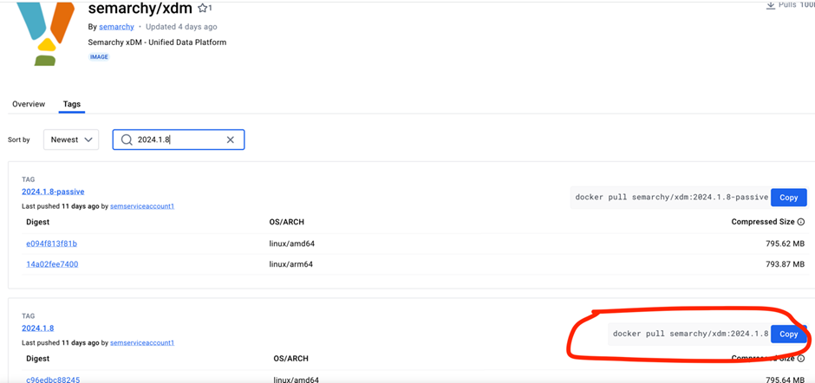Click the tag search field containing 2024.1.8

coord(179,140)
